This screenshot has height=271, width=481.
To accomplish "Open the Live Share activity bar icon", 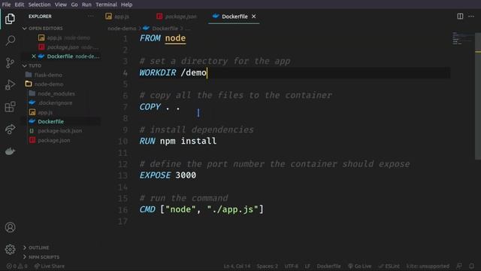I will coord(10,129).
